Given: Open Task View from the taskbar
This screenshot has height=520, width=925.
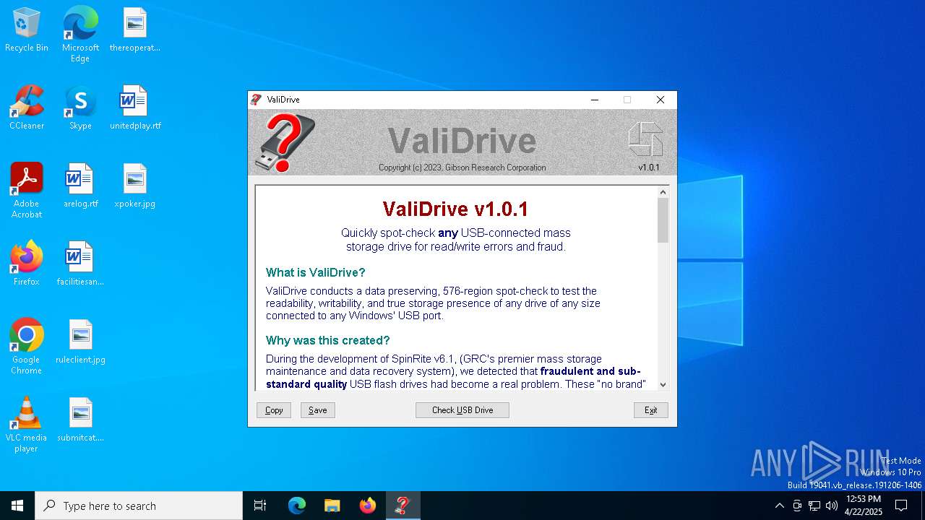Looking at the screenshot, I should 260,506.
